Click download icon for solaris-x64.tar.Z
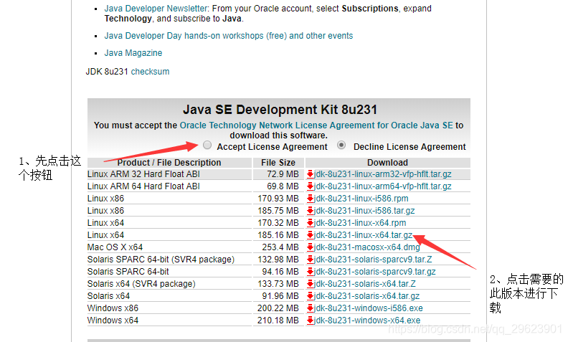This screenshot has height=342, width=568. click(310, 284)
